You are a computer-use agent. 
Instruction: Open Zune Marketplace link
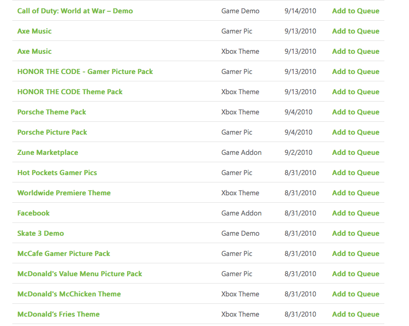(48, 152)
